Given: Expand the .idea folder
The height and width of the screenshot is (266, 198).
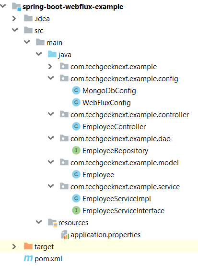Looking at the screenshot, I should 14,19.
